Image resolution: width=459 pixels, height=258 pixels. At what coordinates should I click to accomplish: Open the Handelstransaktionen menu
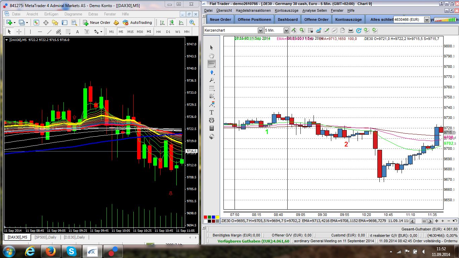(253, 10)
